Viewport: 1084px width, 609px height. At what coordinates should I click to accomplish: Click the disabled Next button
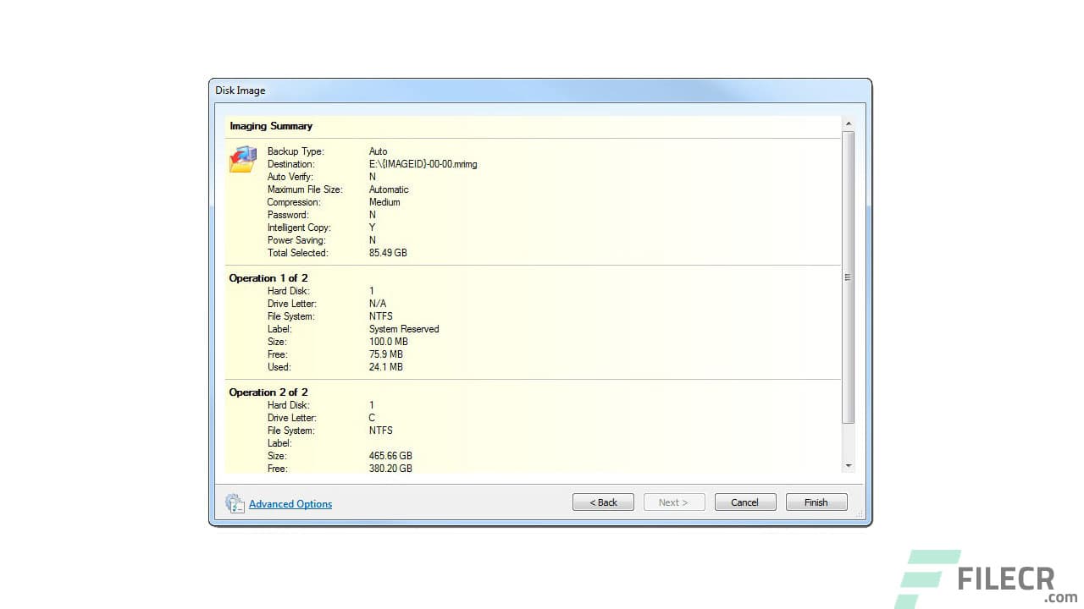(x=673, y=502)
